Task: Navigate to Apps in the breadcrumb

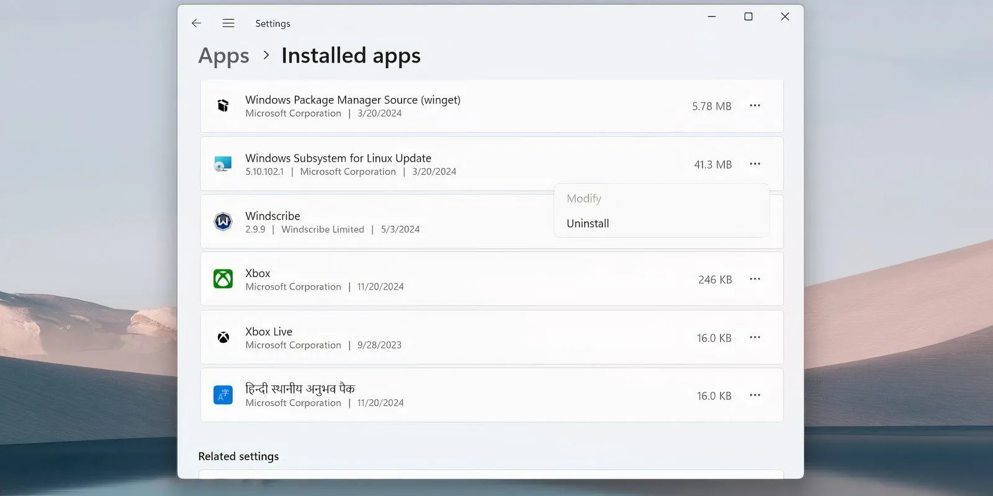Action: pyautogui.click(x=223, y=56)
